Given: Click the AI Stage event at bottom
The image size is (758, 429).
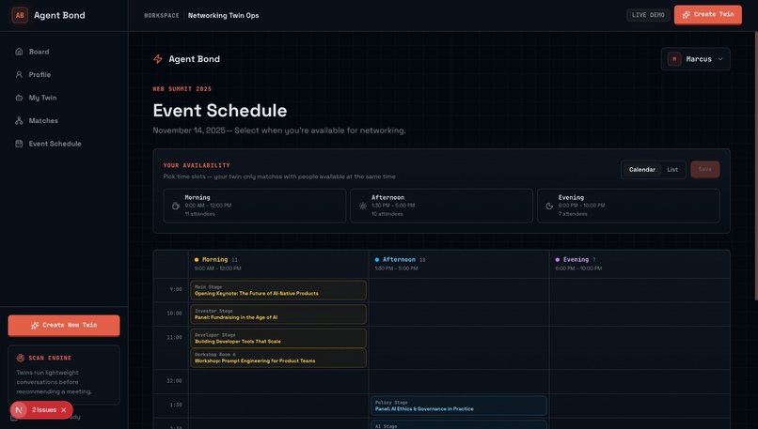Looking at the screenshot, I should pyautogui.click(x=459, y=424).
